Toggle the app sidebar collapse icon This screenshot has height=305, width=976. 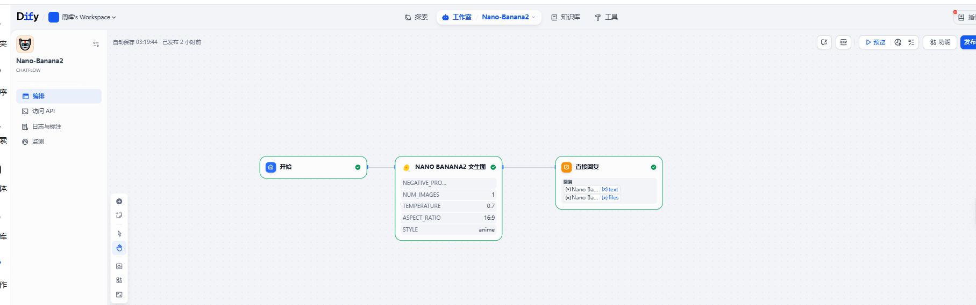point(96,44)
